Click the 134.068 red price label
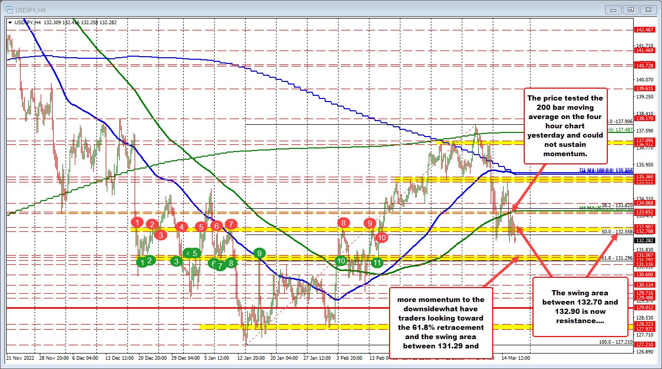This screenshot has height=369, width=662. (x=643, y=203)
